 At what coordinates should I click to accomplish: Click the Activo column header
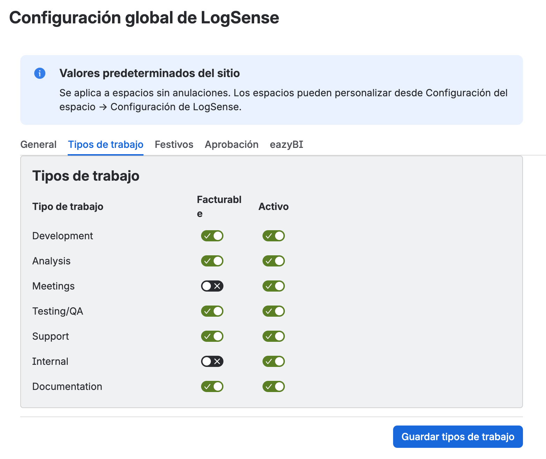(x=273, y=206)
